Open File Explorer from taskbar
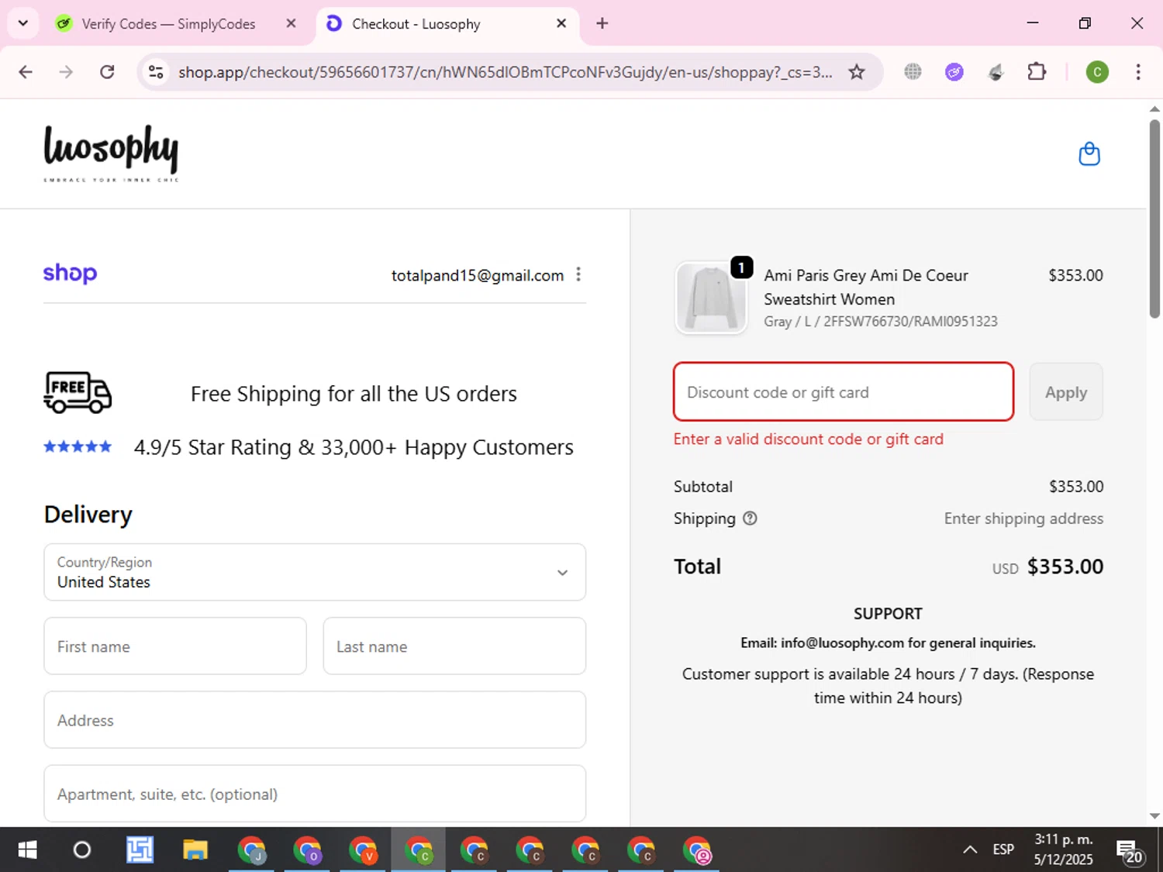Image resolution: width=1163 pixels, height=872 pixels. coord(195,850)
